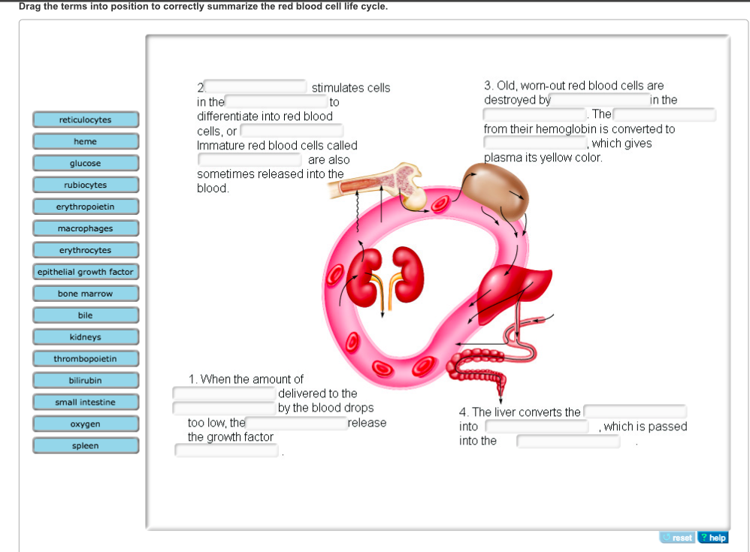Click blank after 'in the' in step 2

tap(277, 101)
